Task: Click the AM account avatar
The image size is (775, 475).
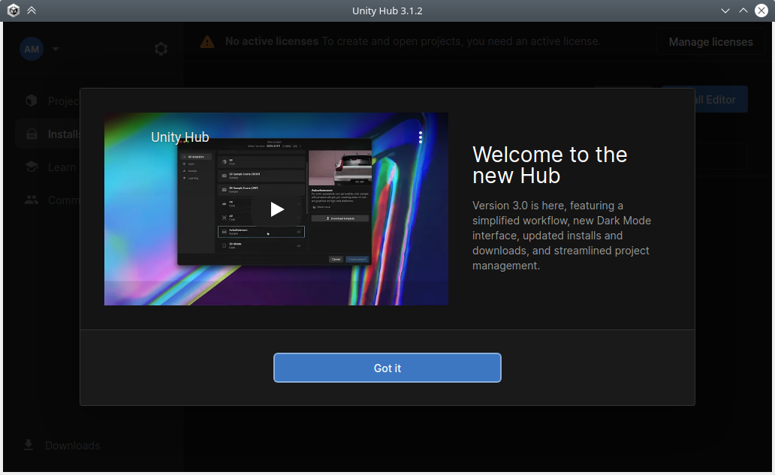Action: 32,48
